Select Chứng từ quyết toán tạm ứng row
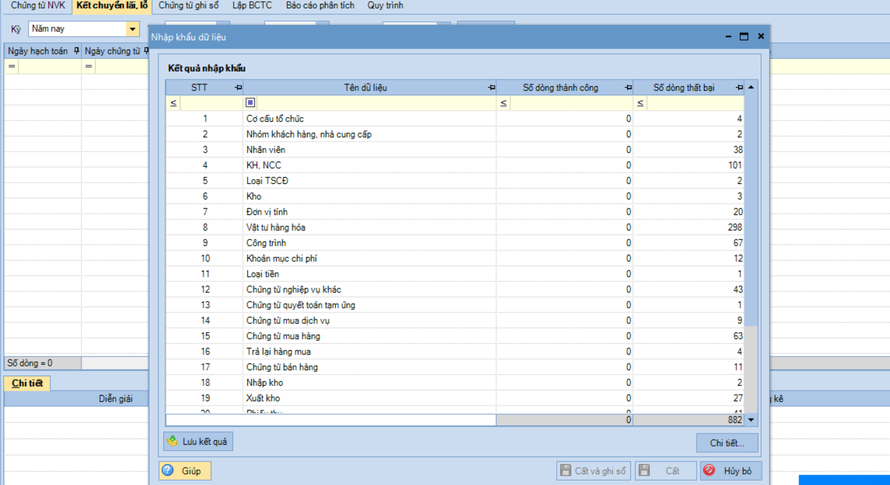This screenshot has width=890, height=485. point(455,305)
